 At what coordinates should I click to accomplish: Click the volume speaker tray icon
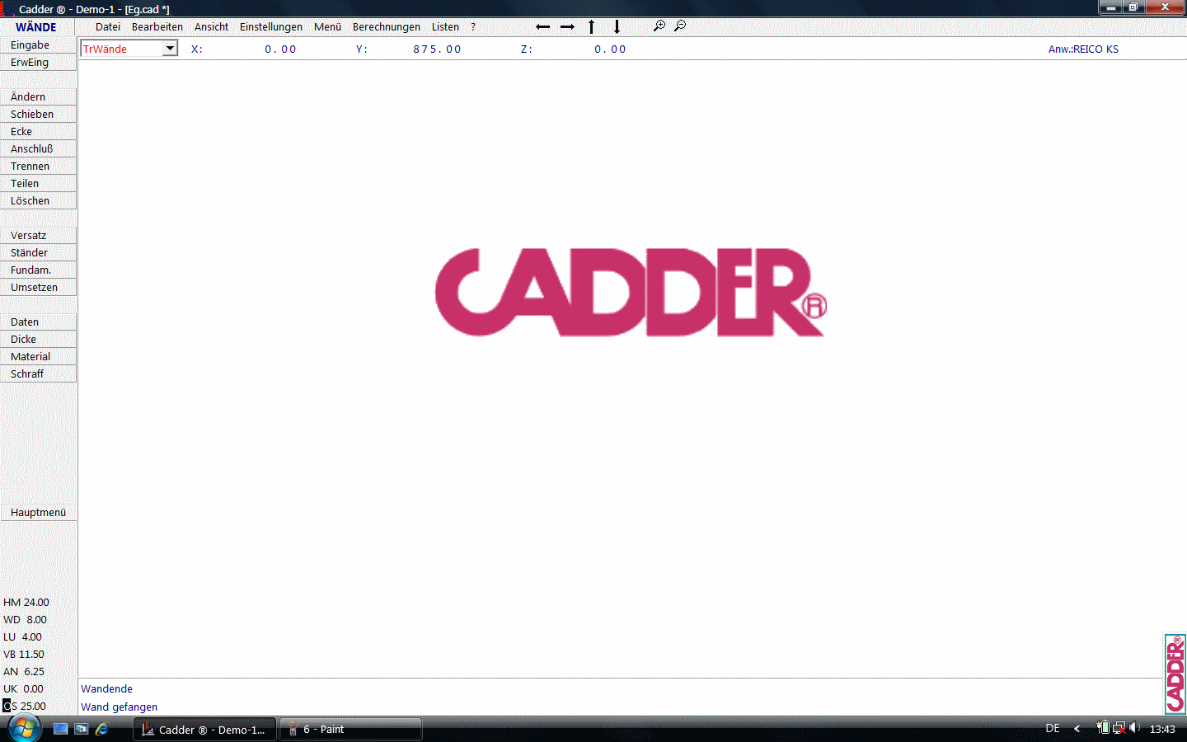click(x=1135, y=728)
